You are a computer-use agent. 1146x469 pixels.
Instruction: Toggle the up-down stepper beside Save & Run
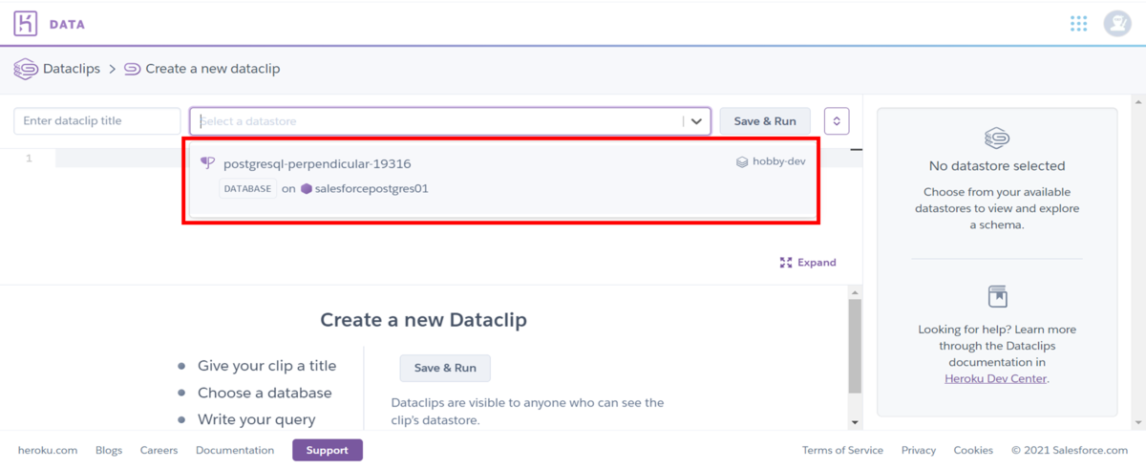pyautogui.click(x=837, y=121)
